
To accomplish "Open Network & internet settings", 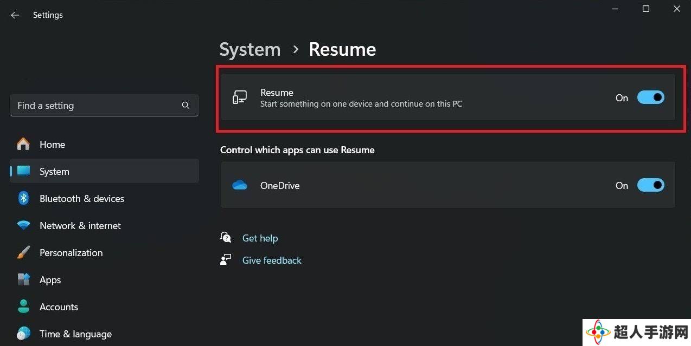I will (104, 225).
